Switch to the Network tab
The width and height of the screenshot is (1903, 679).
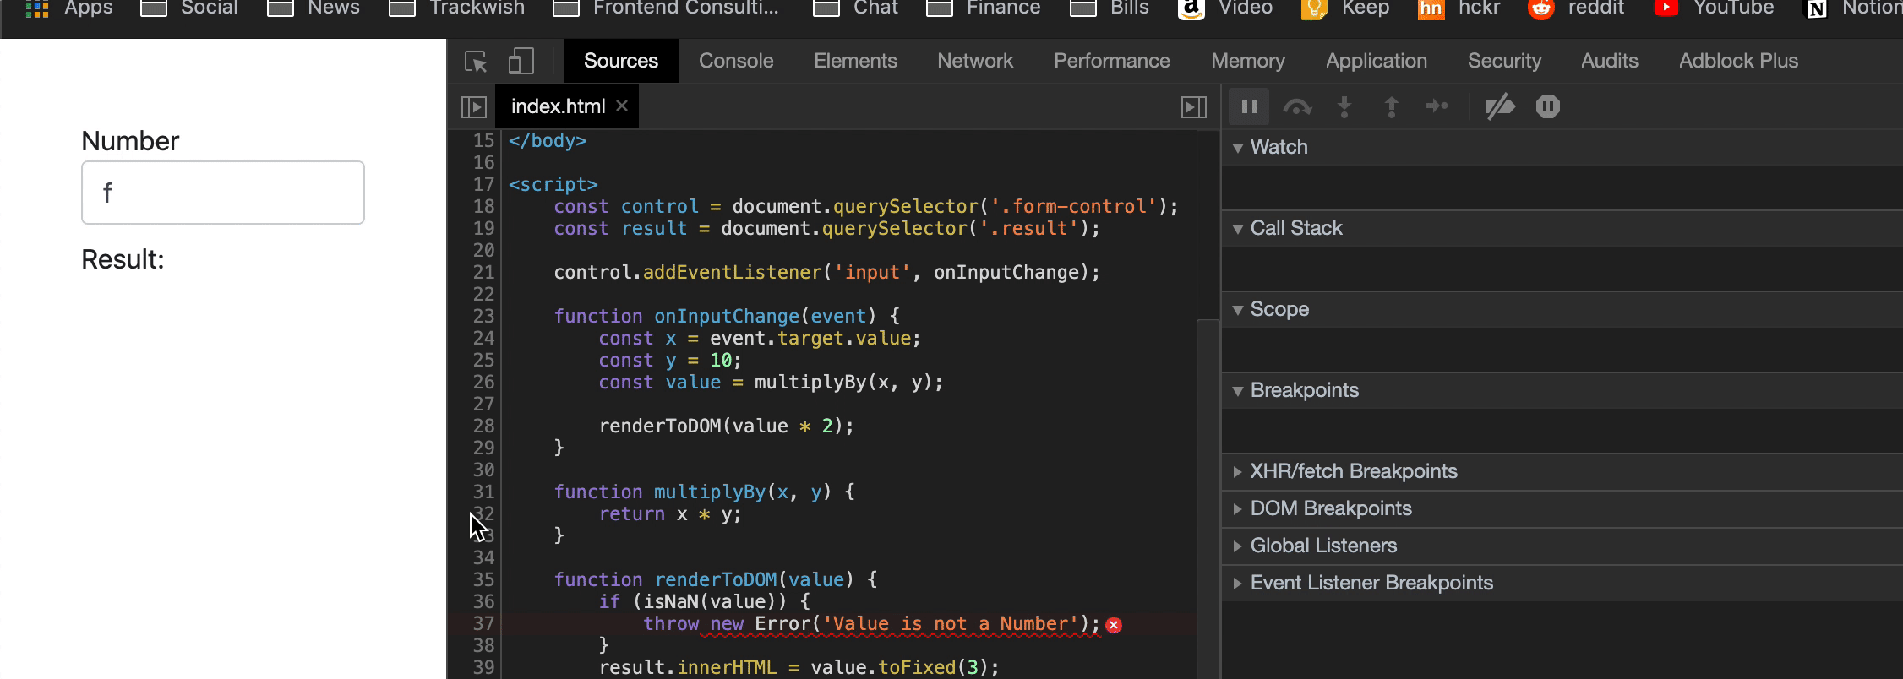(975, 61)
